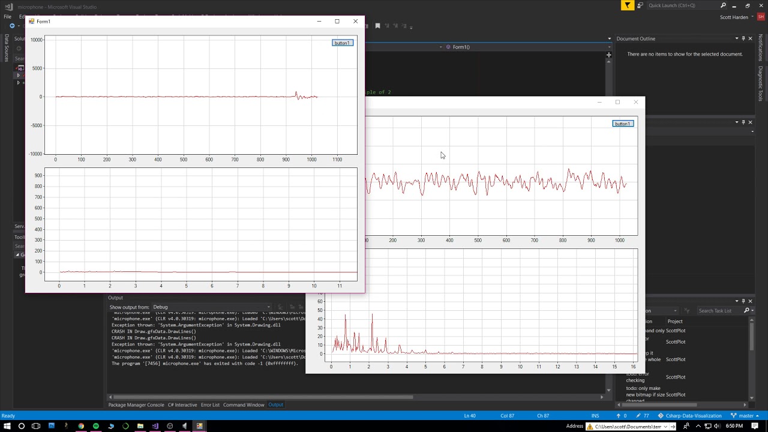Close the Task List panel
768x432 pixels.
(x=750, y=301)
